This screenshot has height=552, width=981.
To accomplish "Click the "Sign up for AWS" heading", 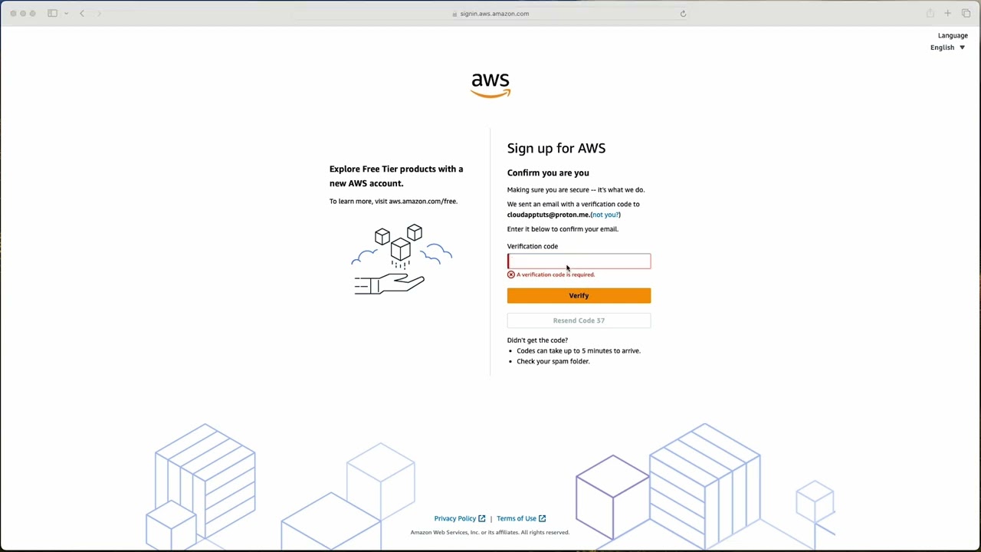I will tap(556, 149).
